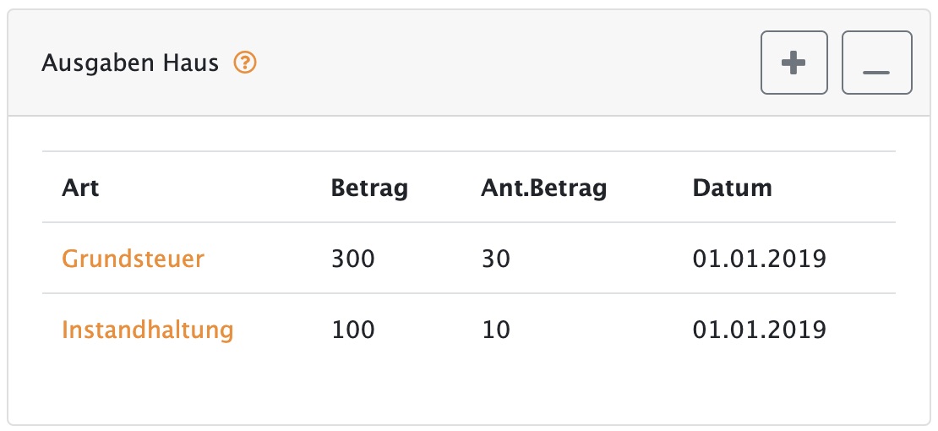Click the blank space between Grundsteuer and 300
Viewport: 938px width, 431px height.
click(x=267, y=259)
